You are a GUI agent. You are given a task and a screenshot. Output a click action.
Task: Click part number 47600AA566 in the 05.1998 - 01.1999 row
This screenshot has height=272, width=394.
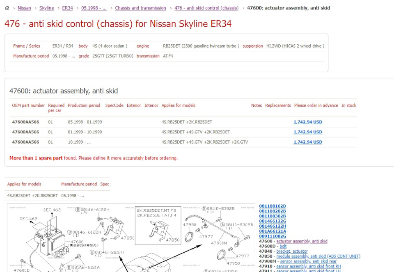point(25,122)
